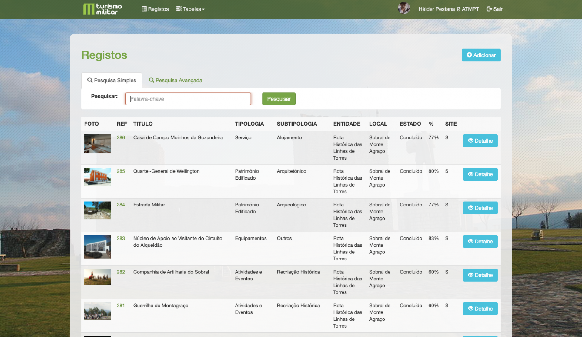Open Detalhe for Companhia de Artilharia

[x=480, y=275]
